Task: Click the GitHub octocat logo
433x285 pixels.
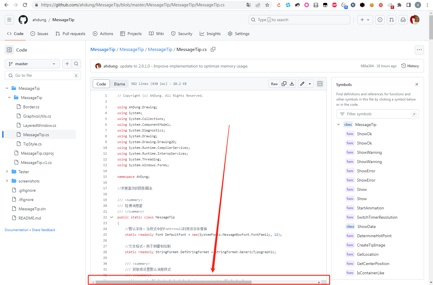Action: [x=23, y=19]
